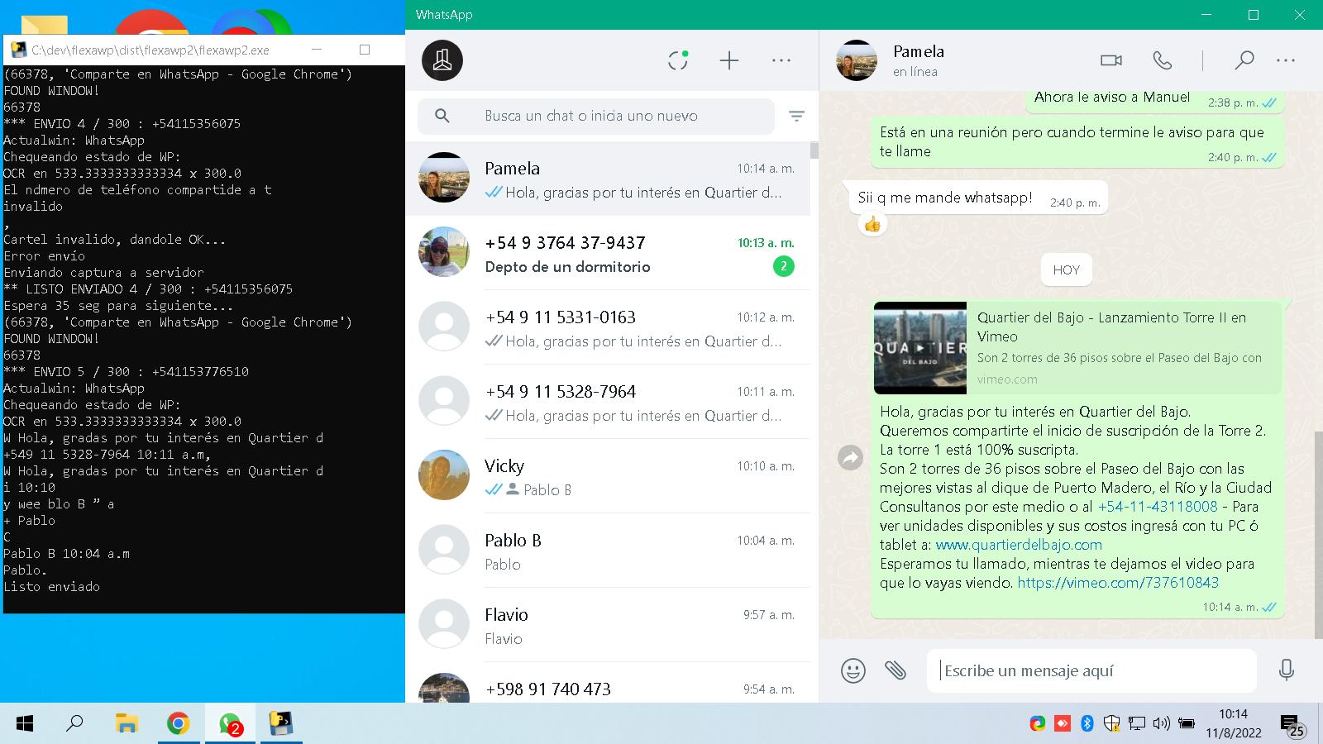Open chat with +54 9 3764 37-9437

[608, 253]
